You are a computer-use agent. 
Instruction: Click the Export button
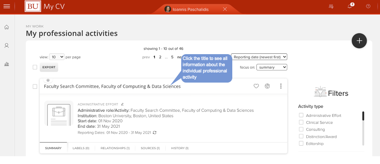pos(49,67)
